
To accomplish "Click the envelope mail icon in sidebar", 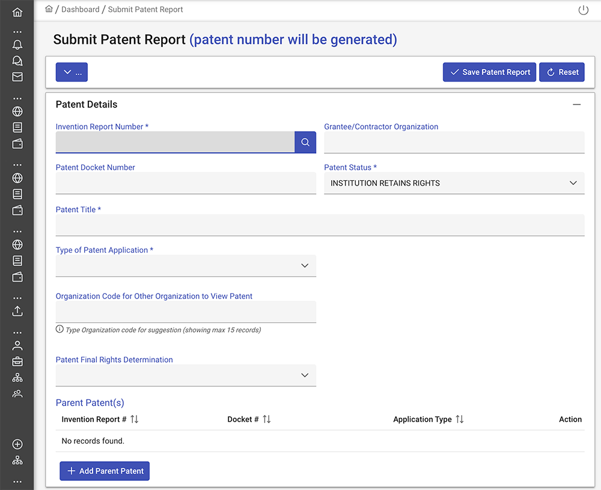I will [x=17, y=77].
